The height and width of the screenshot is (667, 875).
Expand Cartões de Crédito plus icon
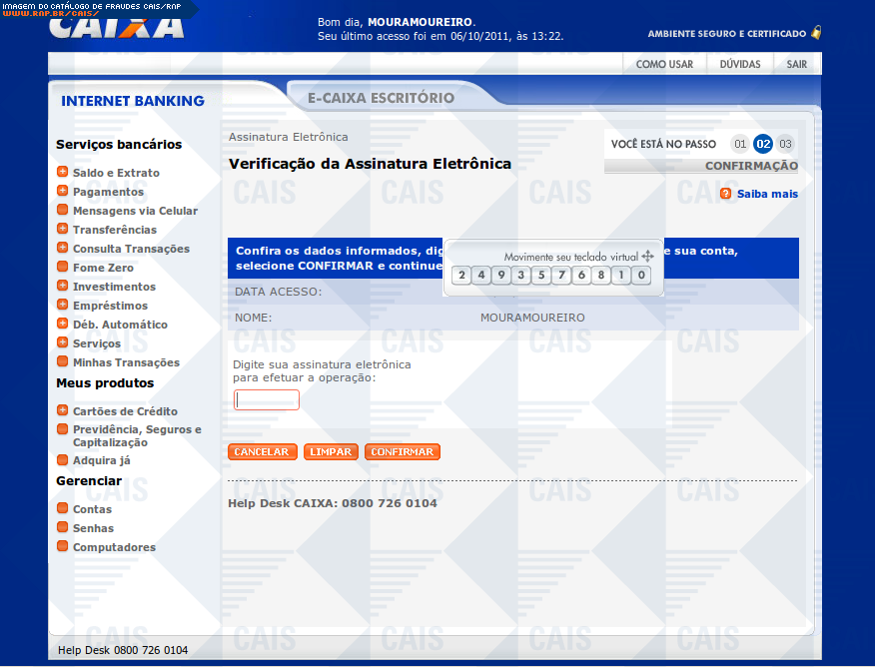click(62, 411)
